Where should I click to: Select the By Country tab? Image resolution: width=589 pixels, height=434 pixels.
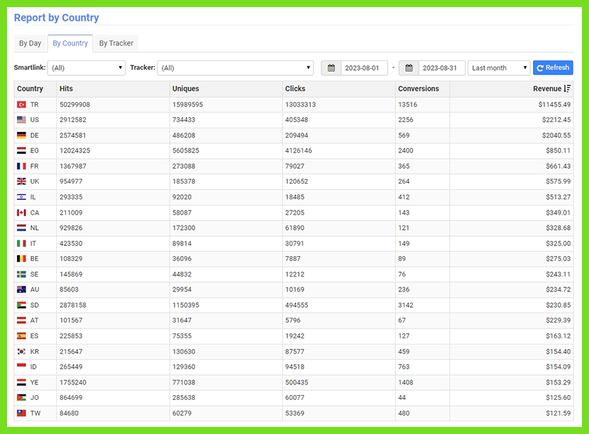(x=70, y=43)
